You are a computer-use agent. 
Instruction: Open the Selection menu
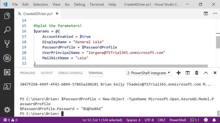pos(41,4)
